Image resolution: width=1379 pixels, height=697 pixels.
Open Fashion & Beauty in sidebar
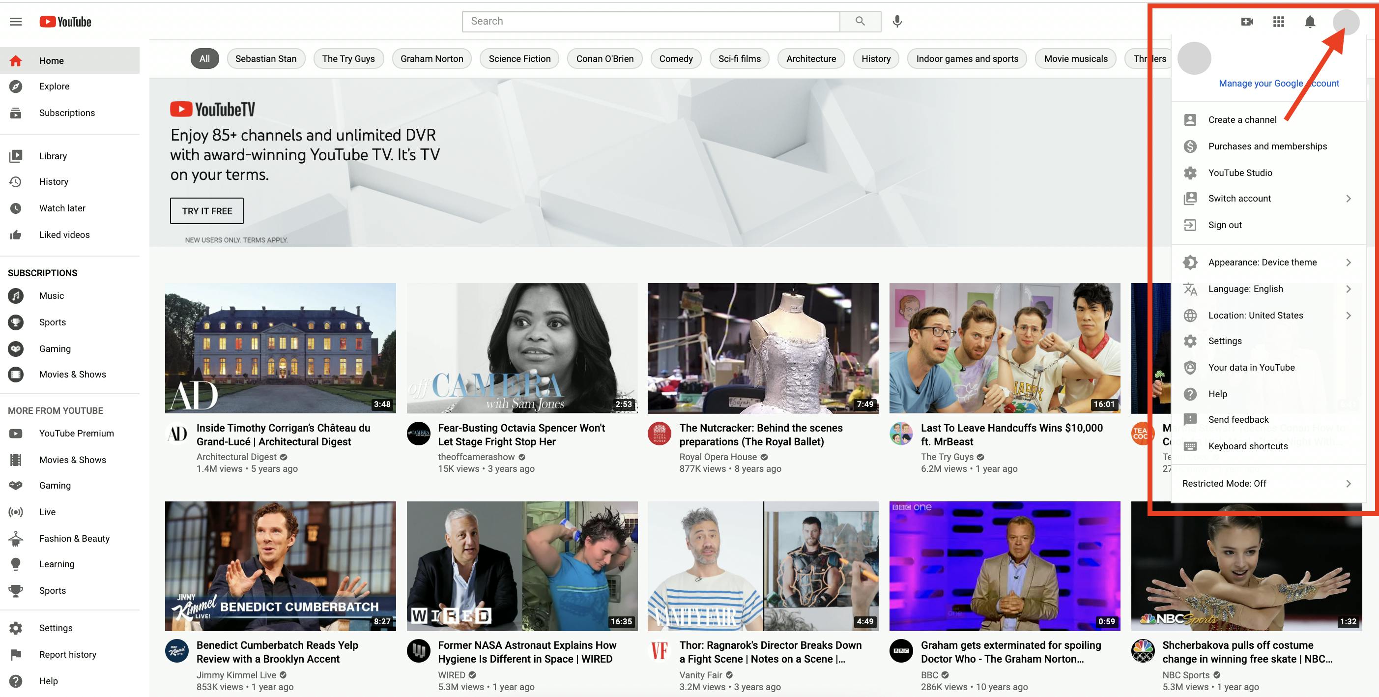[70, 538]
